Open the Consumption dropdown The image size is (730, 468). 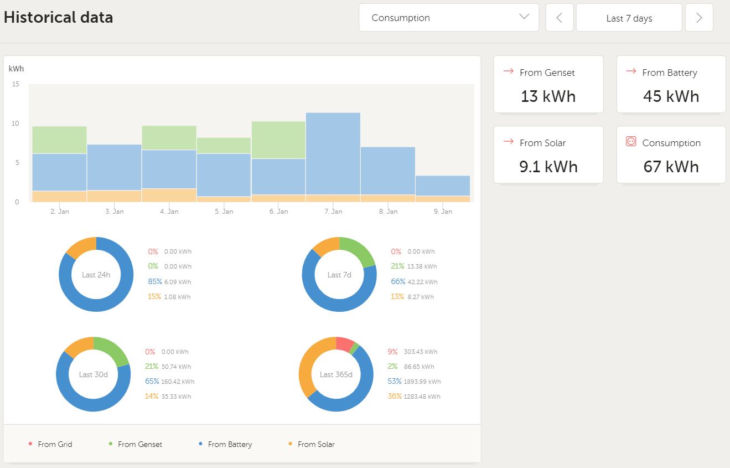pos(449,18)
